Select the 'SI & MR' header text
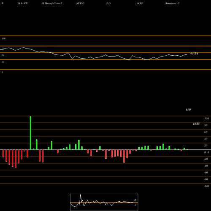Viewport: 211px width, 211px height. coord(22,3)
